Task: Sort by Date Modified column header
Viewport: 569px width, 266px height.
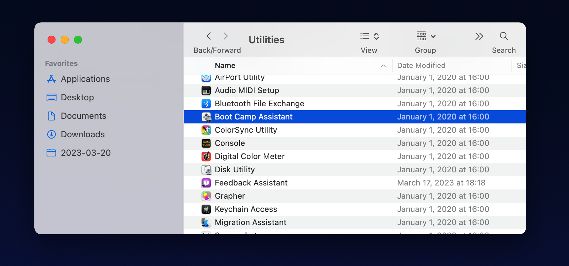Action: [x=421, y=65]
